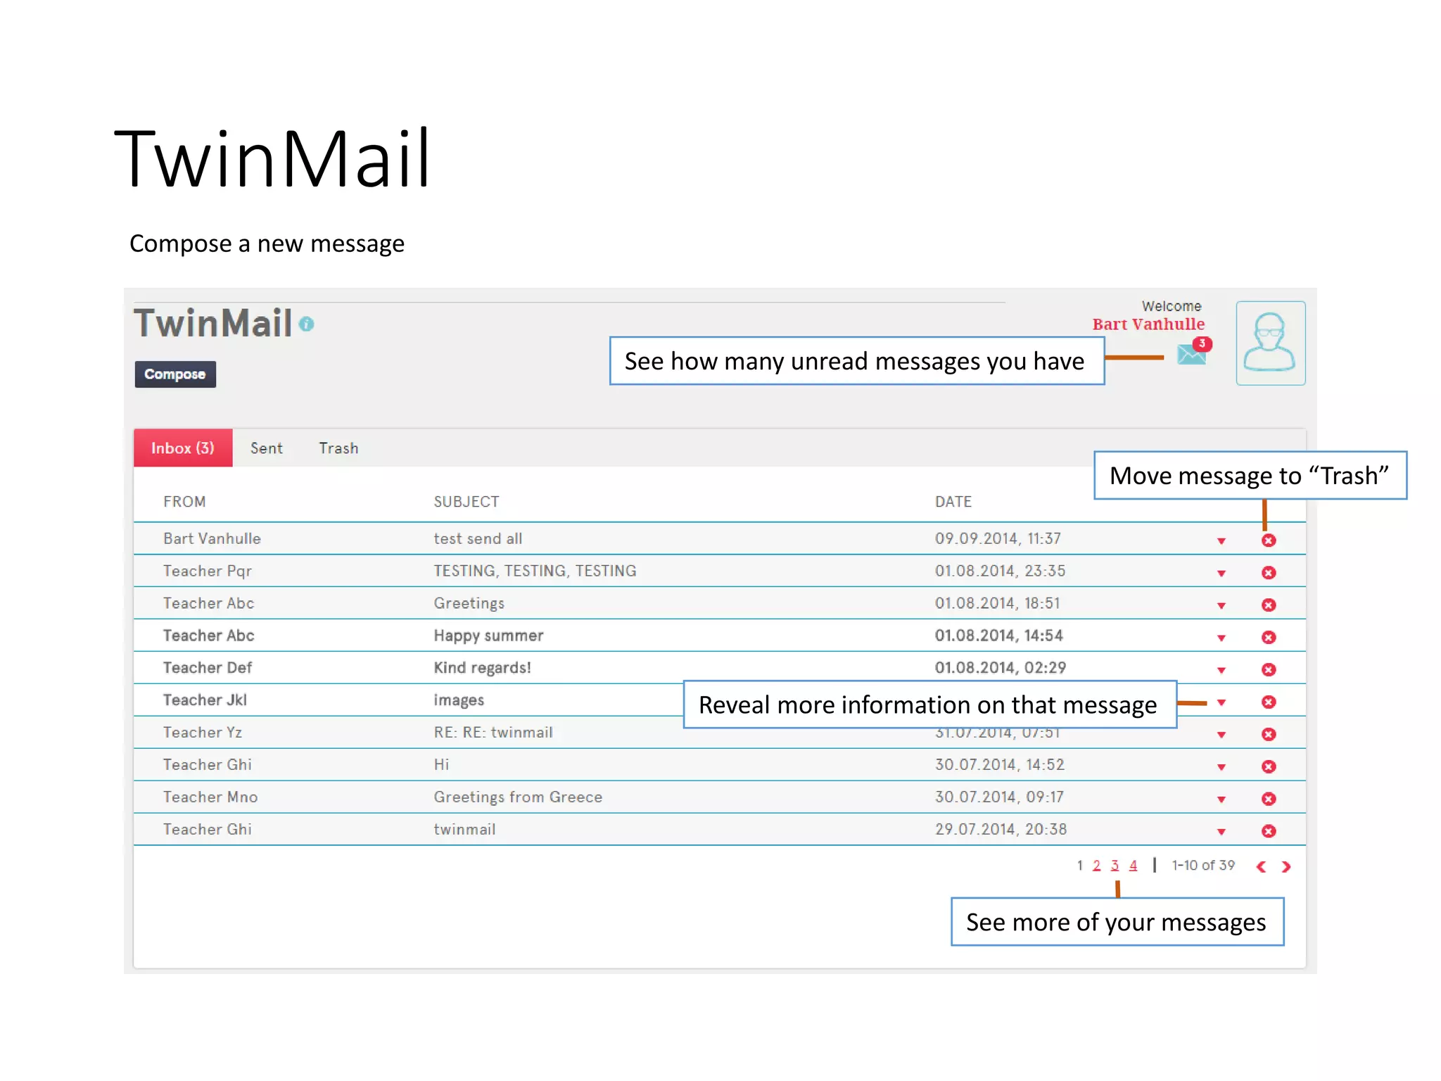The width and height of the screenshot is (1441, 1081).
Task: Delete the 'test send all' message
Action: [x=1269, y=540]
